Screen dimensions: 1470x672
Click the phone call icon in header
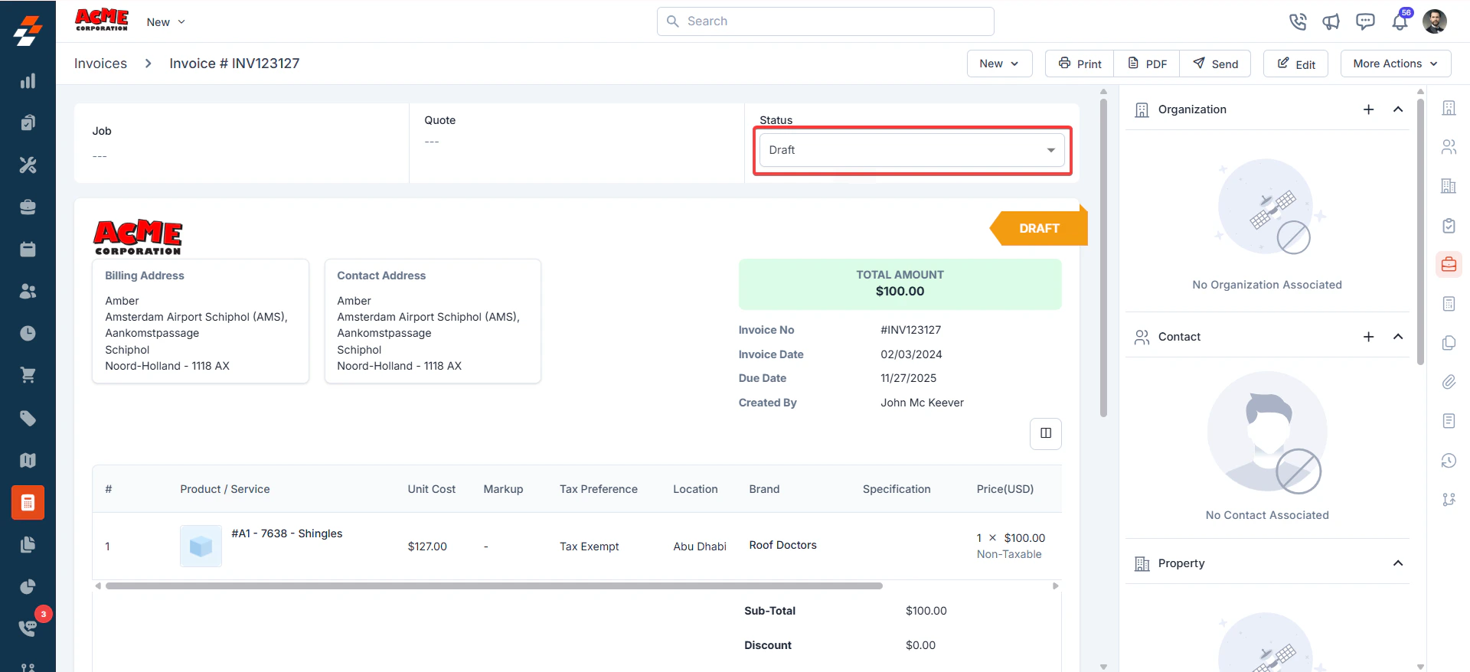point(1298,21)
